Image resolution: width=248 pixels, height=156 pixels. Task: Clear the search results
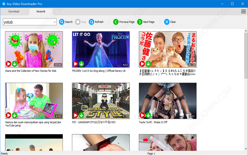(x=170, y=22)
